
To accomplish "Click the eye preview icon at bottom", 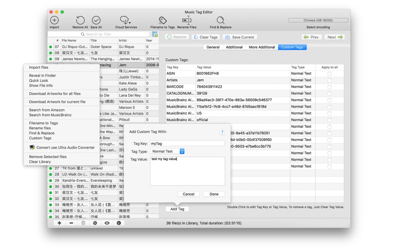I will [106, 223].
